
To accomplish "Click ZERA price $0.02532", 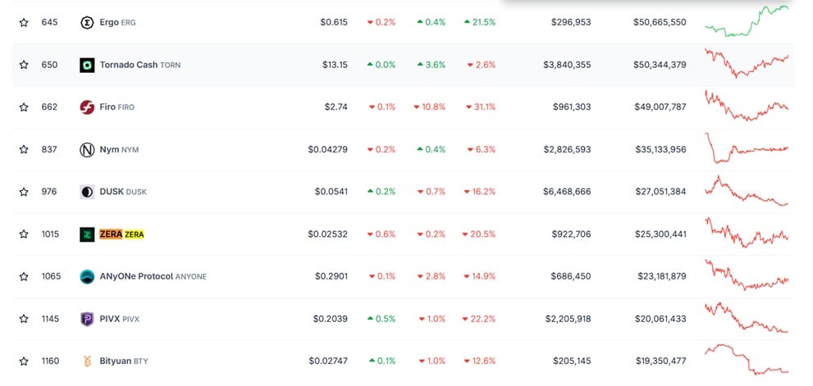I will coord(327,234).
